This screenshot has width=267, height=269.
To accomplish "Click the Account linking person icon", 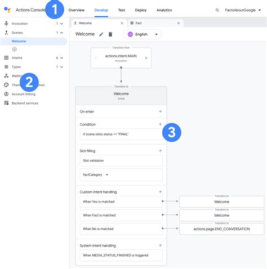I will 6,94.
